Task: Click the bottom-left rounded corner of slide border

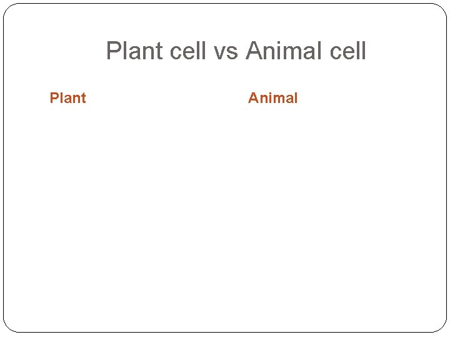Action: [x=8, y=327]
